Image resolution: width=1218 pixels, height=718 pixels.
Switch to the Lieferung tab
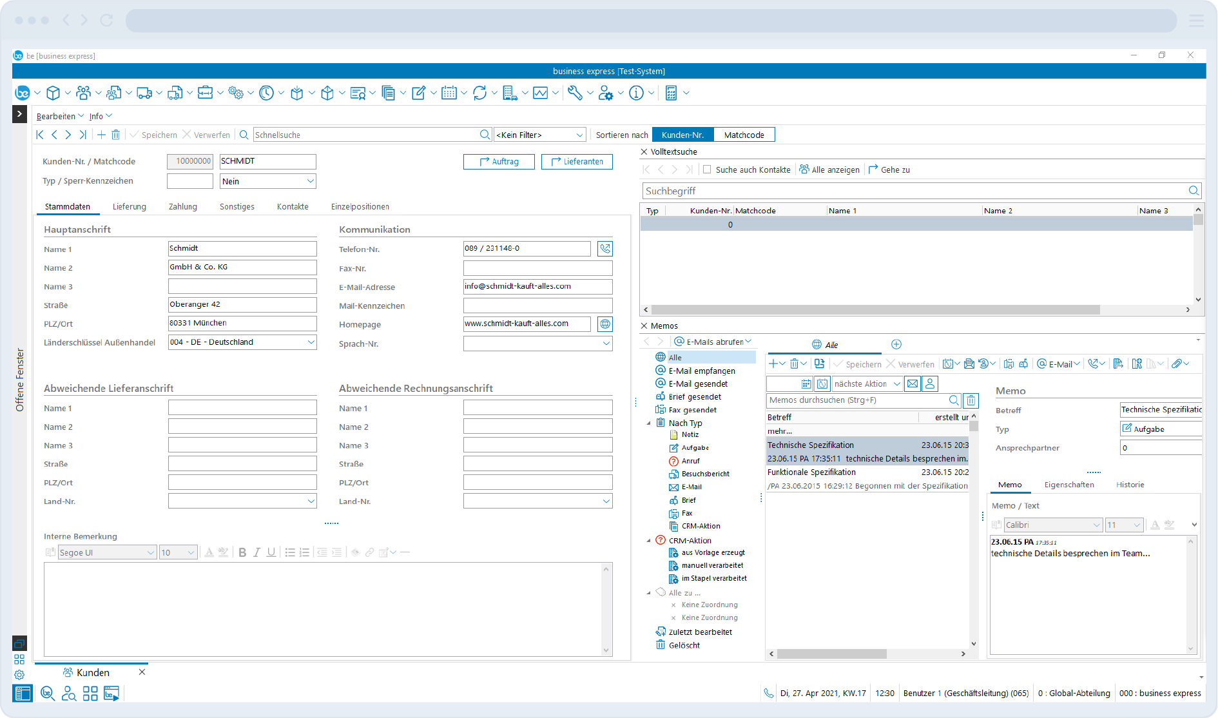tap(129, 207)
